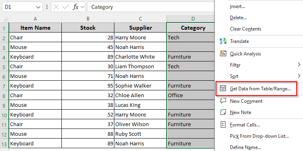The height and width of the screenshot is (151, 303).
Task: Select column C header
Action: (140, 19)
